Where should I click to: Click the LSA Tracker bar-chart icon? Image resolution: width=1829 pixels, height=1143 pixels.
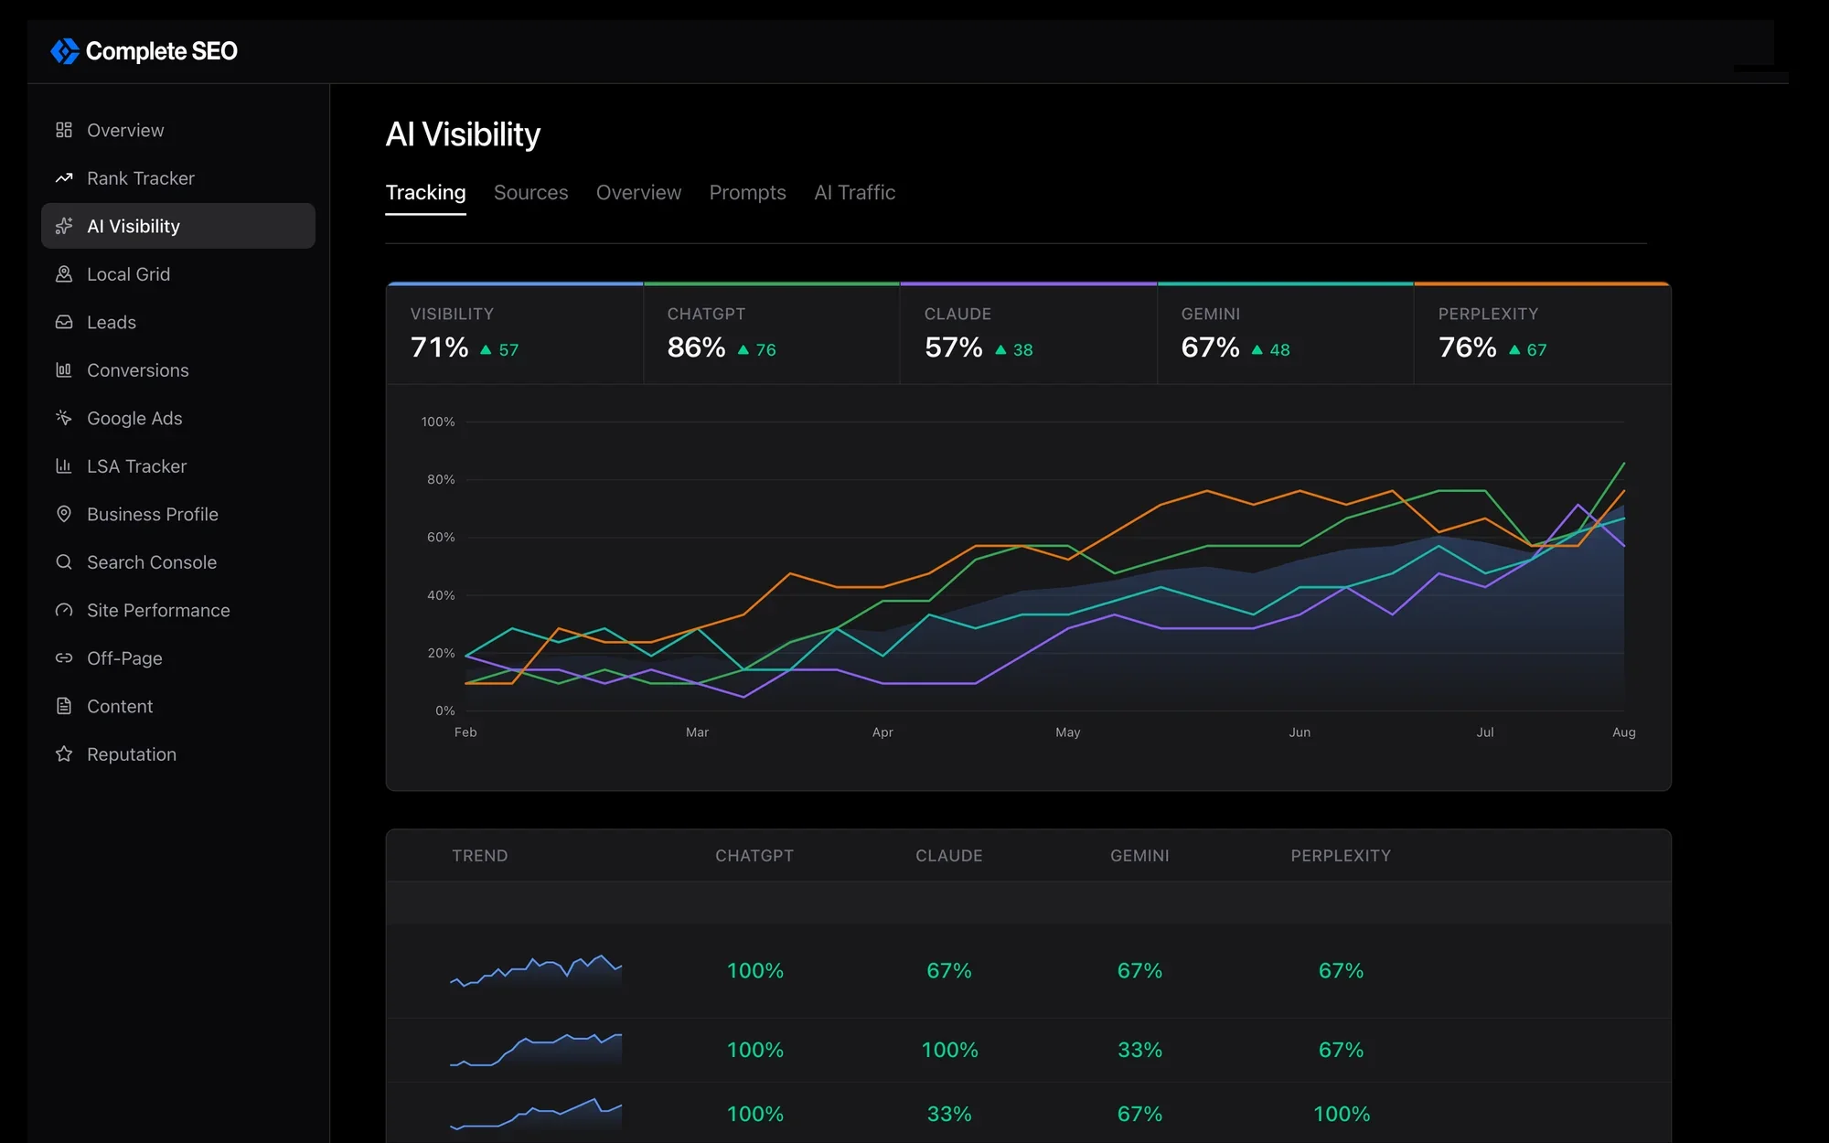point(64,466)
